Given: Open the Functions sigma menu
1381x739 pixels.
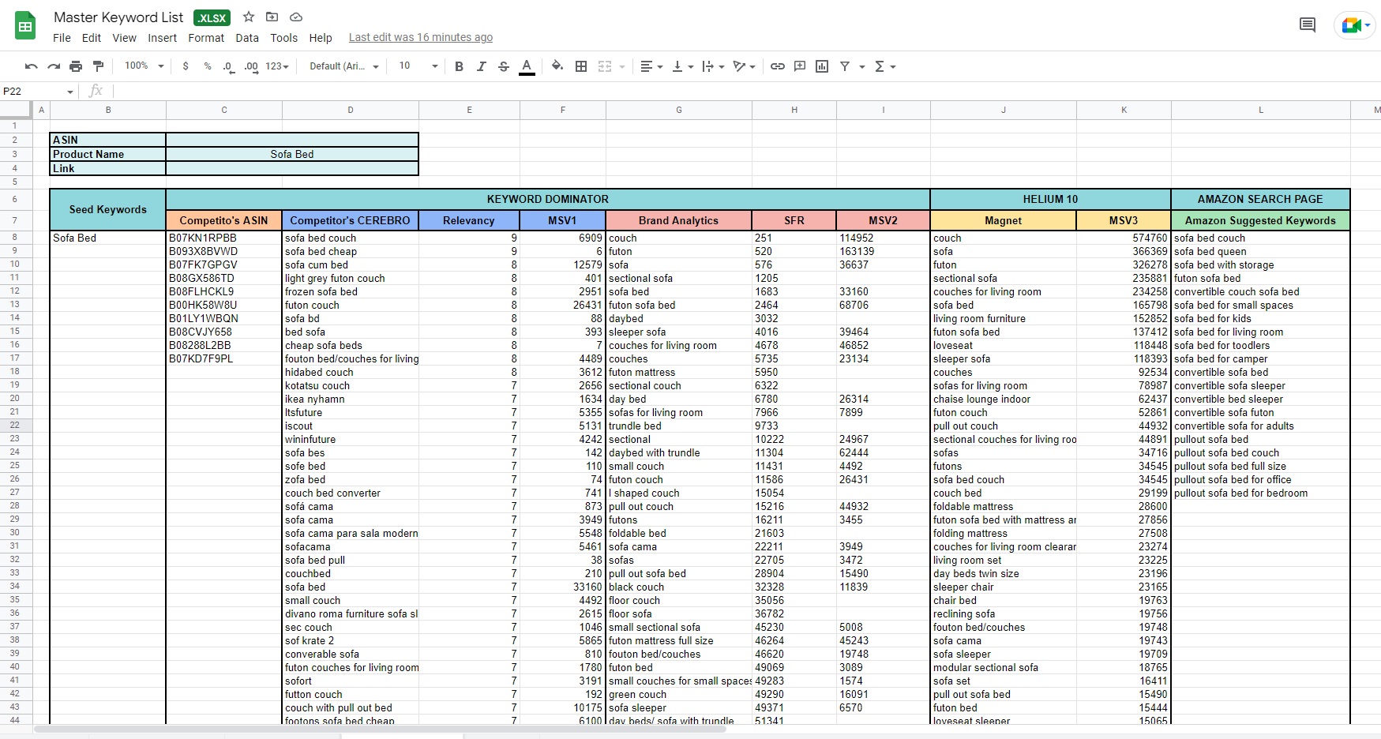Looking at the screenshot, I should click(x=884, y=66).
